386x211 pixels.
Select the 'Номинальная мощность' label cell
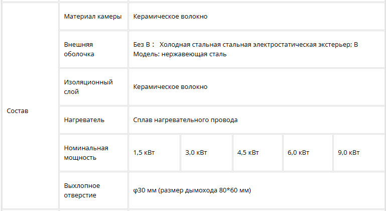point(93,153)
